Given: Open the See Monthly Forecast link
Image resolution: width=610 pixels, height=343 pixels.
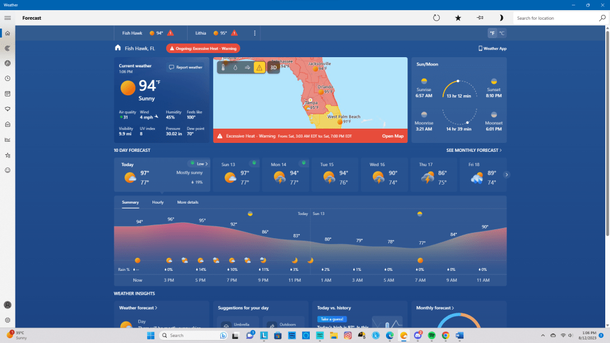Looking at the screenshot, I should tap(474, 151).
